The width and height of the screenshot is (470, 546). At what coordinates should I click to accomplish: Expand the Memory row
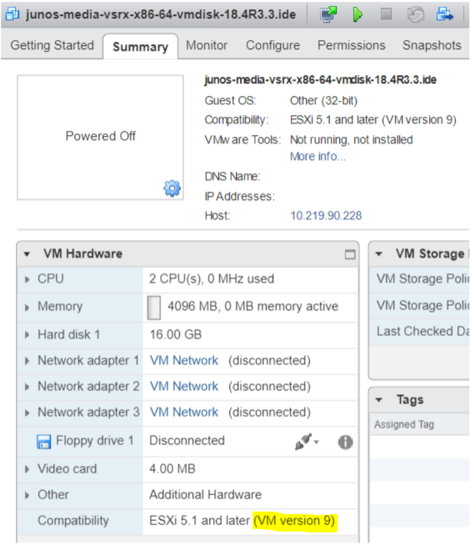27,307
